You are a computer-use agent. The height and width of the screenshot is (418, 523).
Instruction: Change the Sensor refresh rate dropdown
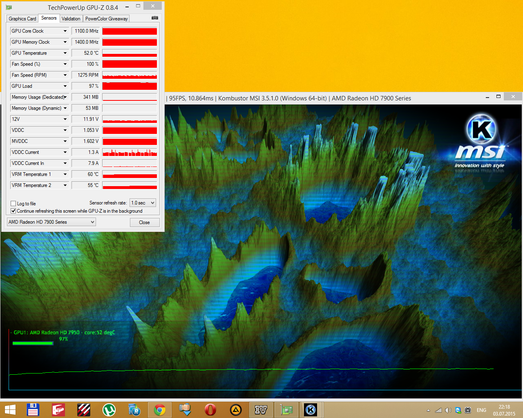pos(143,203)
